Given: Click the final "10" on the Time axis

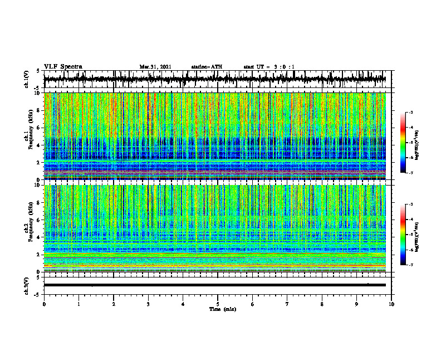Looking at the screenshot, I should point(391,304).
